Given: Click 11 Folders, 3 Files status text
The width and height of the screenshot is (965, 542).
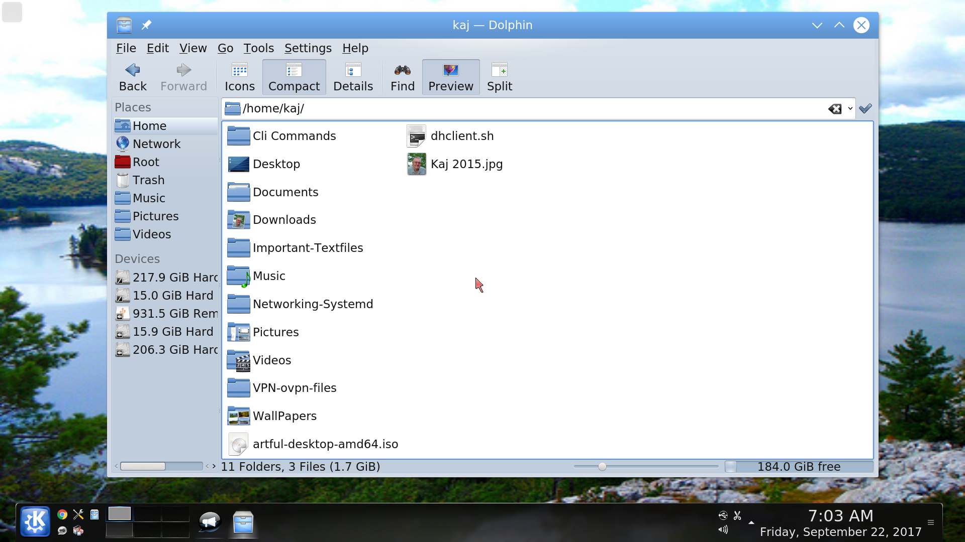Looking at the screenshot, I should [301, 467].
